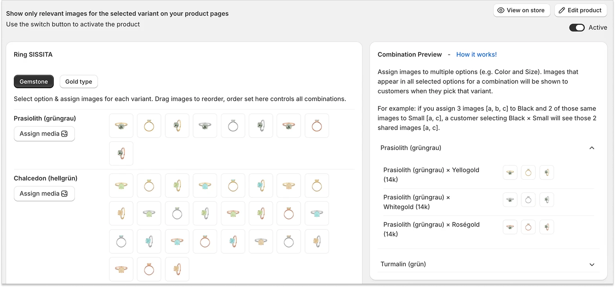Image resolution: width=615 pixels, height=287 pixels.
Task: Select first Chalcedon light green ring thumbnail
Action: (121, 185)
